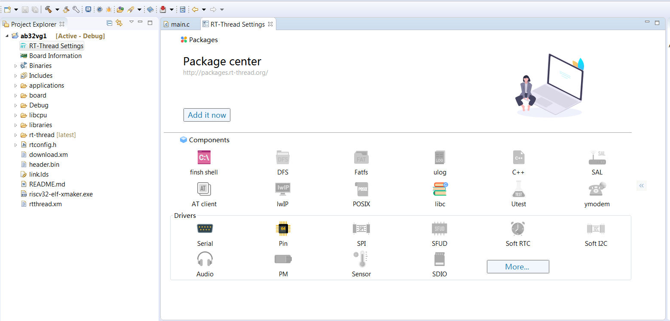The height and width of the screenshot is (321, 670).
Task: Click the blue book SDK manager icon
Action: [150, 9]
